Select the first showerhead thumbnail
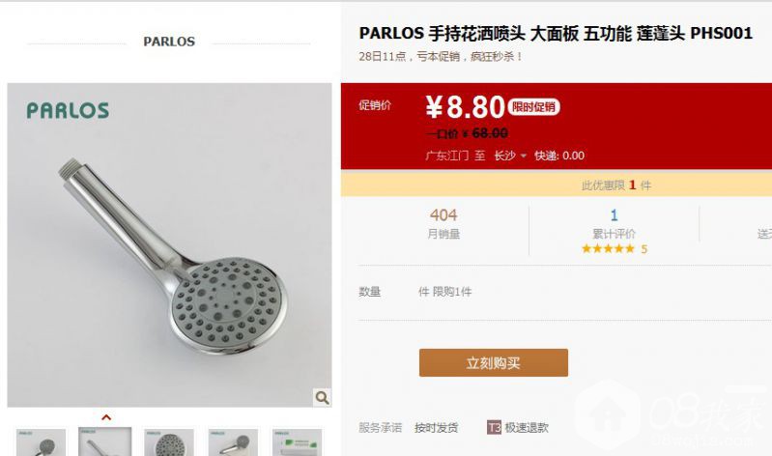The image size is (772, 456). (41, 442)
